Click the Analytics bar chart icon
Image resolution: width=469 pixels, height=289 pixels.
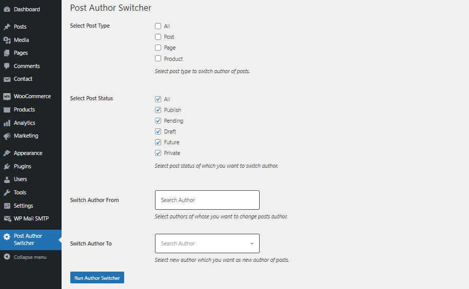click(x=7, y=123)
